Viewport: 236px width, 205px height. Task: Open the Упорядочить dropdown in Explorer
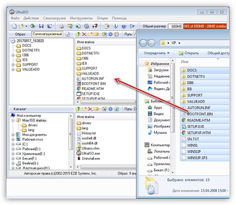156,53
